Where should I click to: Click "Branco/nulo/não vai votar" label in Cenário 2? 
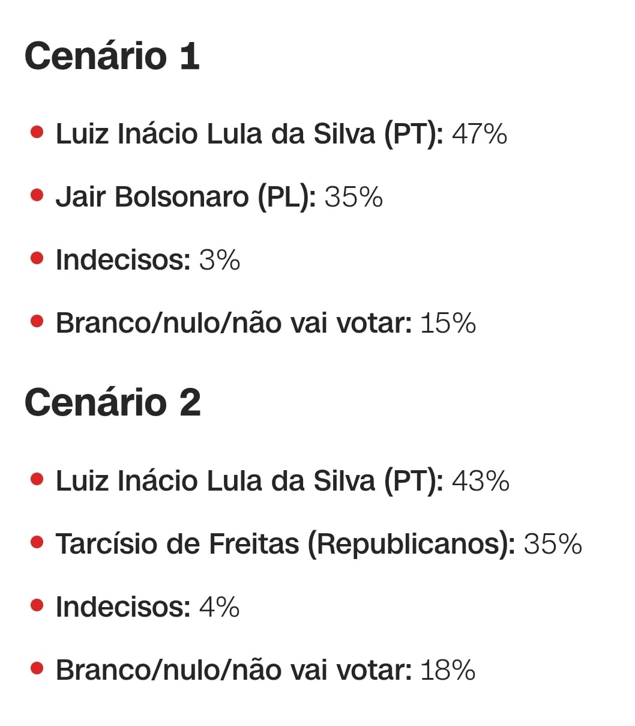point(233,670)
